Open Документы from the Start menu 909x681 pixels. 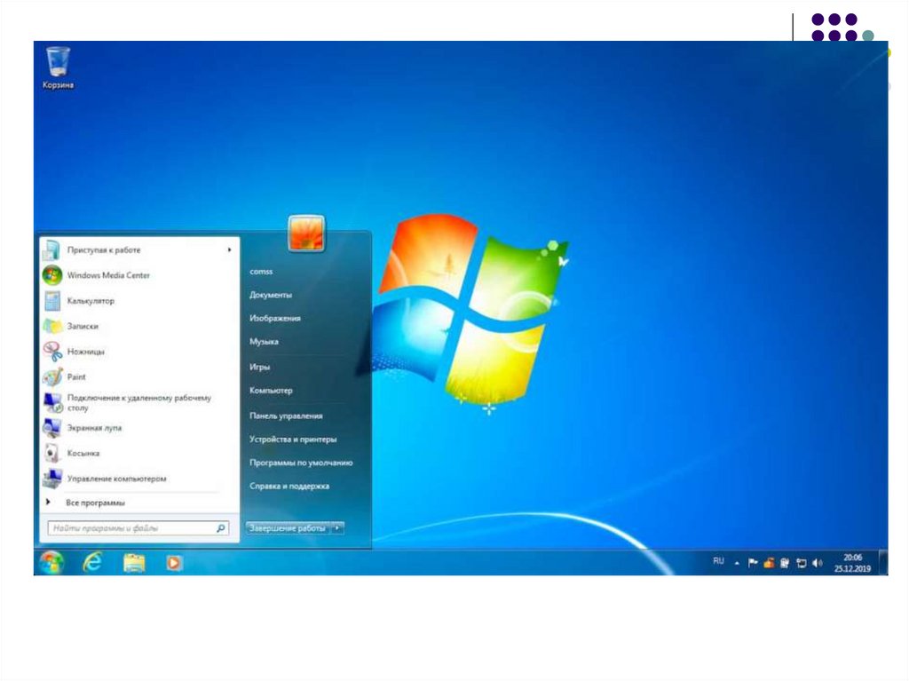pyautogui.click(x=271, y=295)
